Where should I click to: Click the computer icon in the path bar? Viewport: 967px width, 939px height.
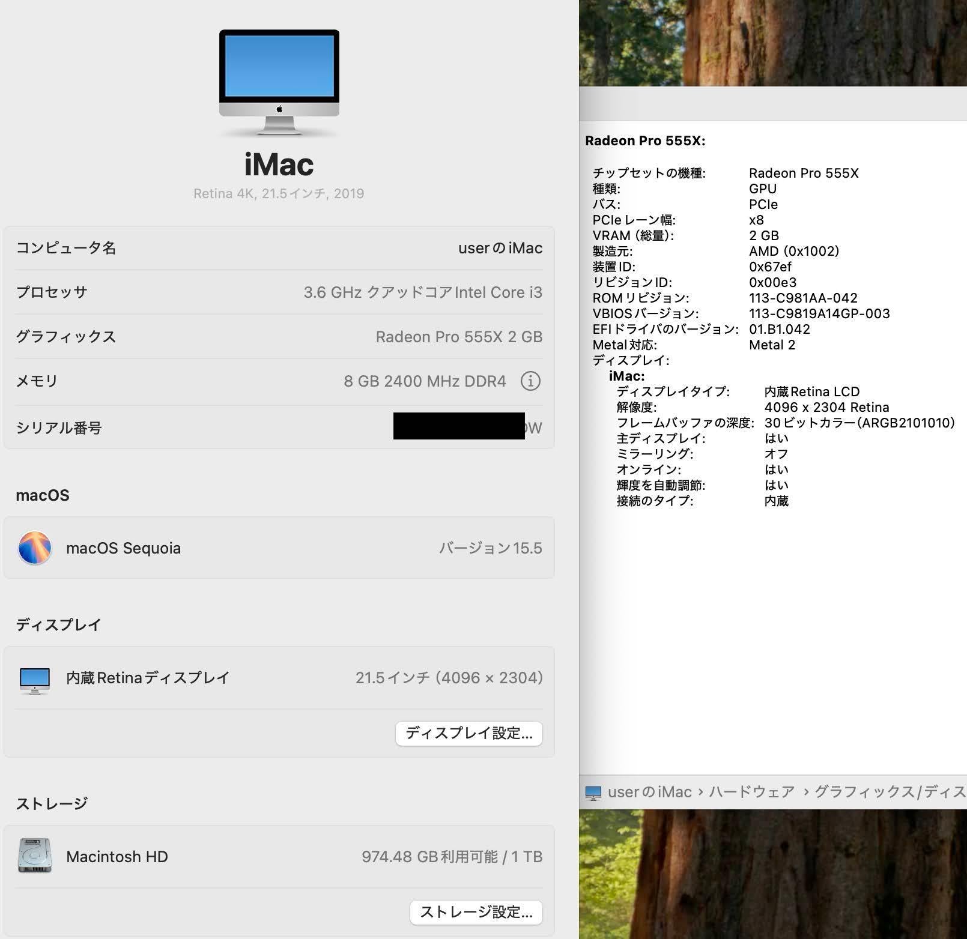click(593, 793)
